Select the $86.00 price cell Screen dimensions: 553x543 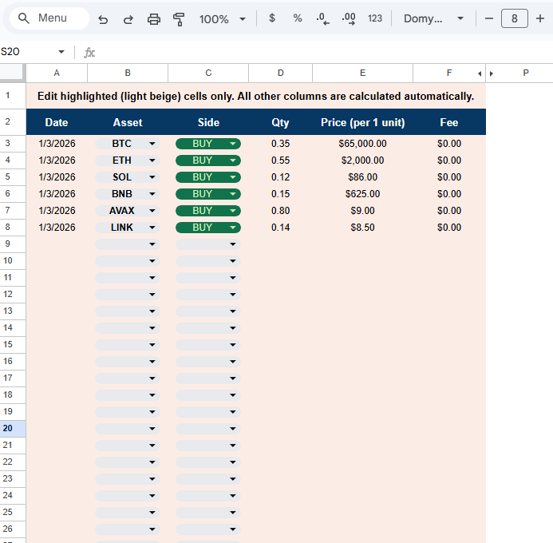[362, 177]
